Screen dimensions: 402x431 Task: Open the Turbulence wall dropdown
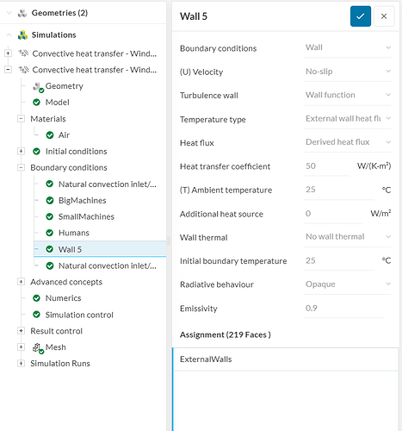[347, 95]
